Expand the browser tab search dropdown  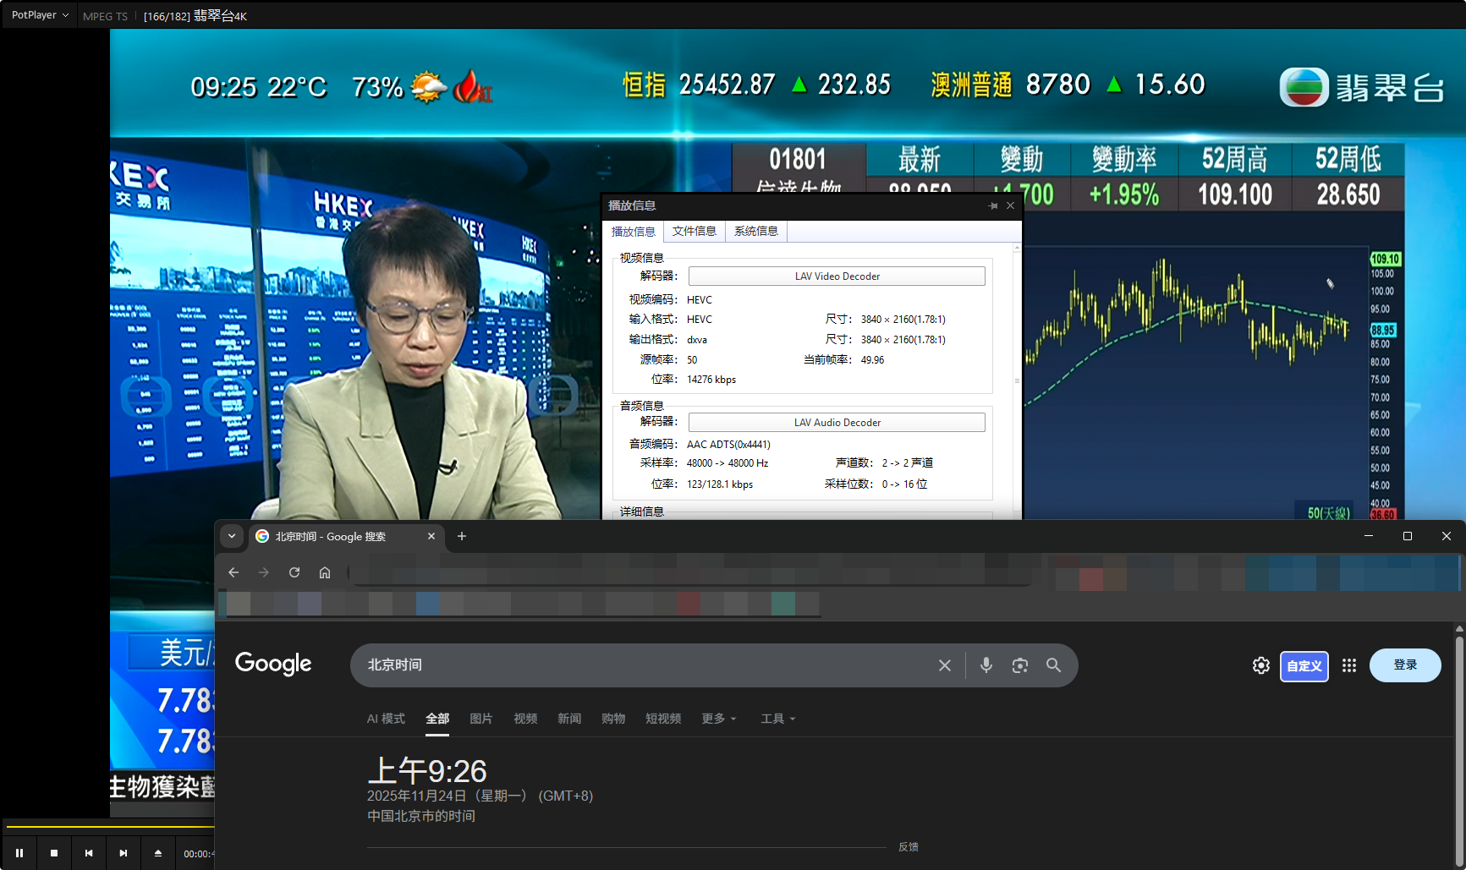tap(232, 536)
